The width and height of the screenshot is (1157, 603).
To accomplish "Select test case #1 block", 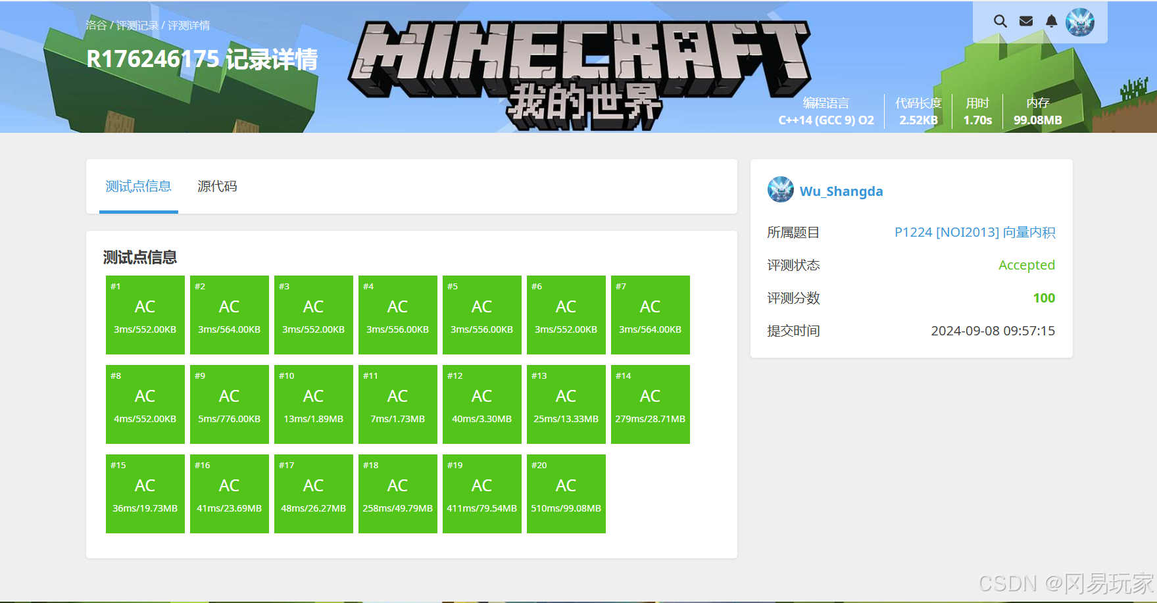I will coord(145,315).
